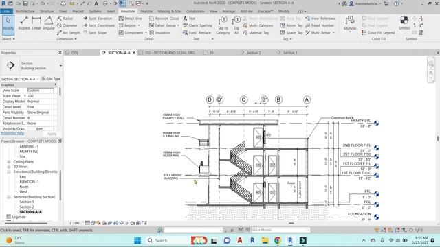Start the Detail Line tool

pos(130,19)
